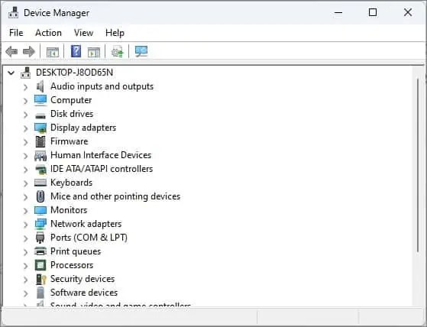The image size is (427, 327).
Task: Select the Security devices label
Action: tap(82, 279)
